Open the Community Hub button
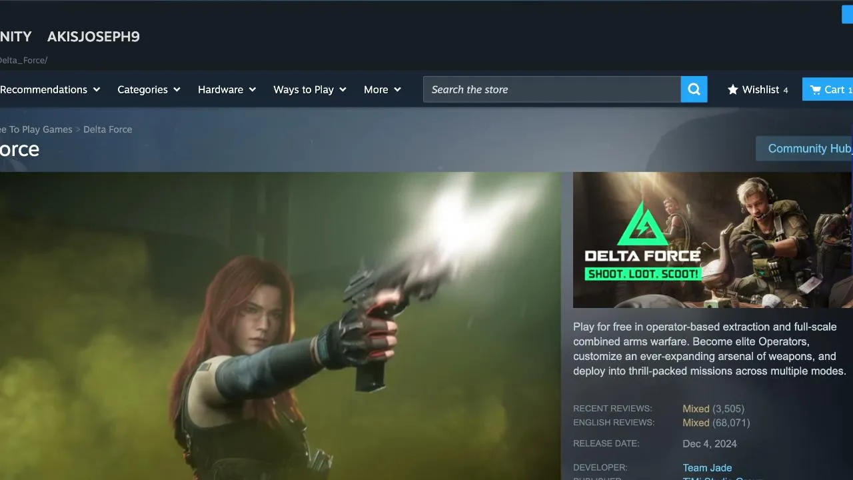The width and height of the screenshot is (853, 480). [804, 149]
